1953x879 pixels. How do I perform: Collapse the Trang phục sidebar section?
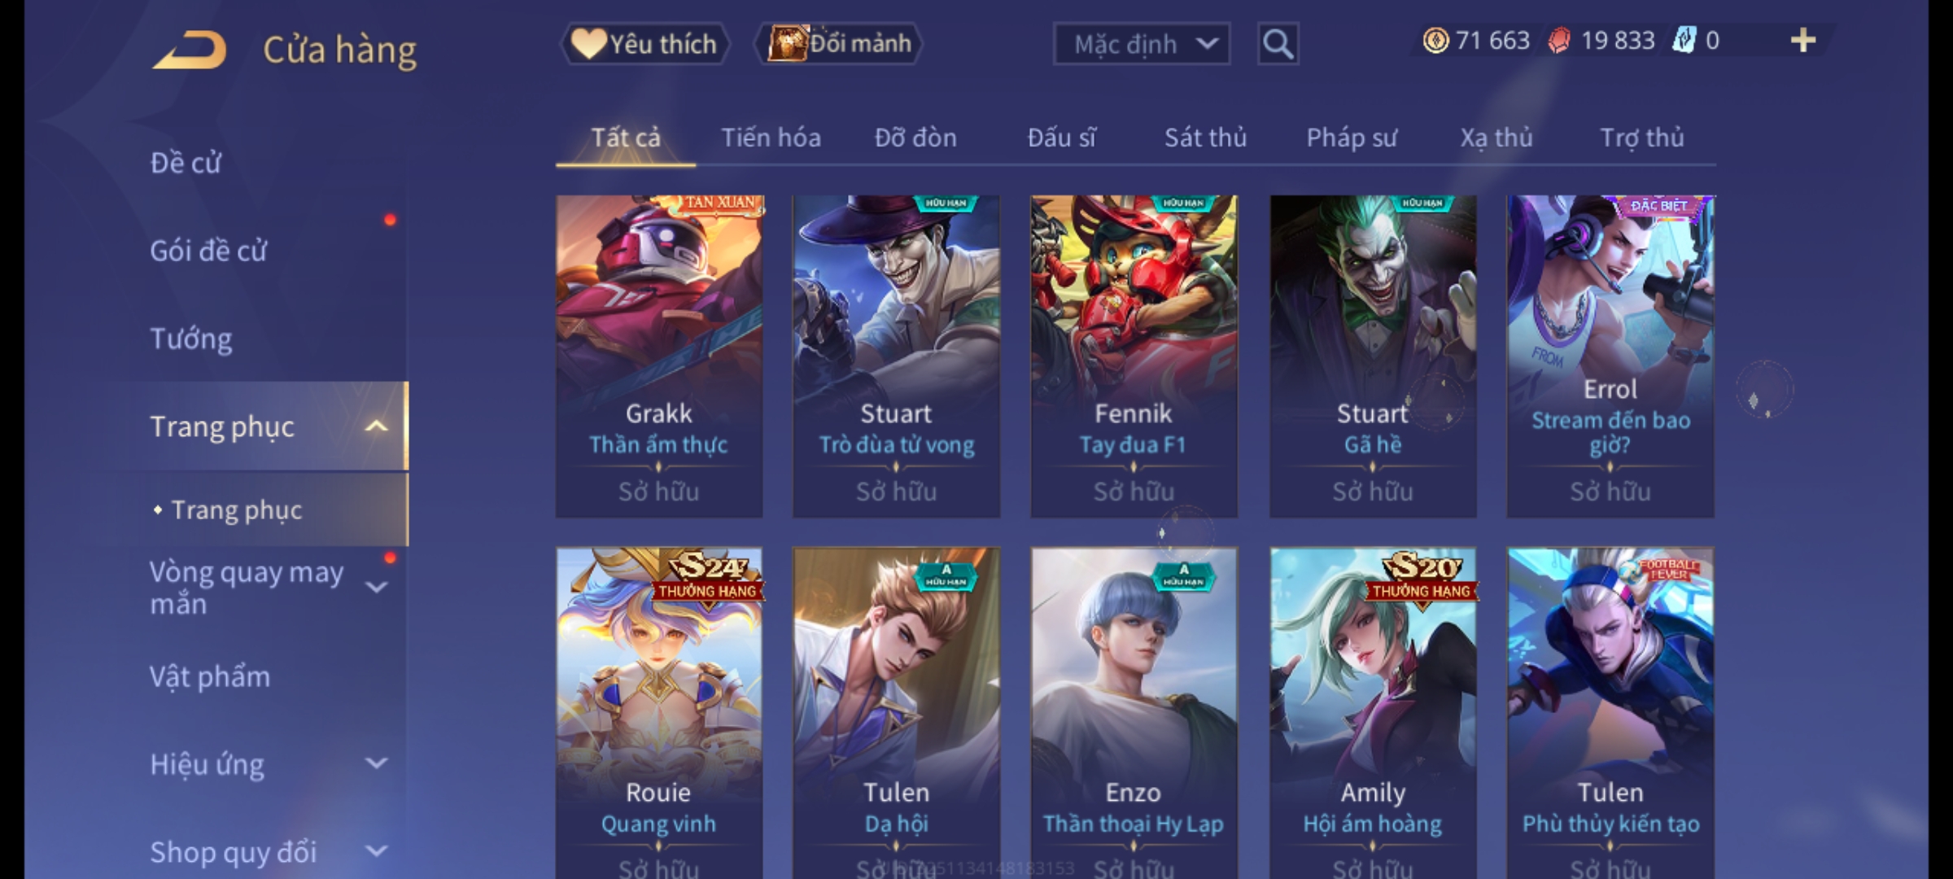pyautogui.click(x=376, y=426)
